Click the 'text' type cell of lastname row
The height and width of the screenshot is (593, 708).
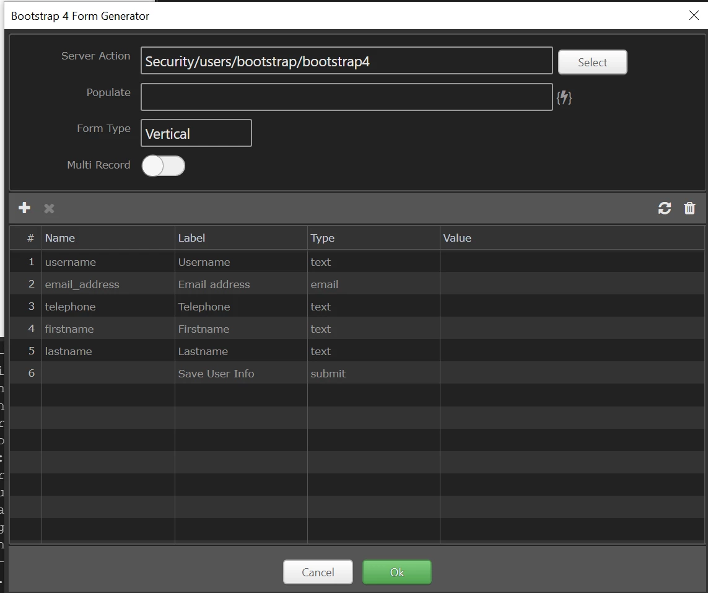374,351
